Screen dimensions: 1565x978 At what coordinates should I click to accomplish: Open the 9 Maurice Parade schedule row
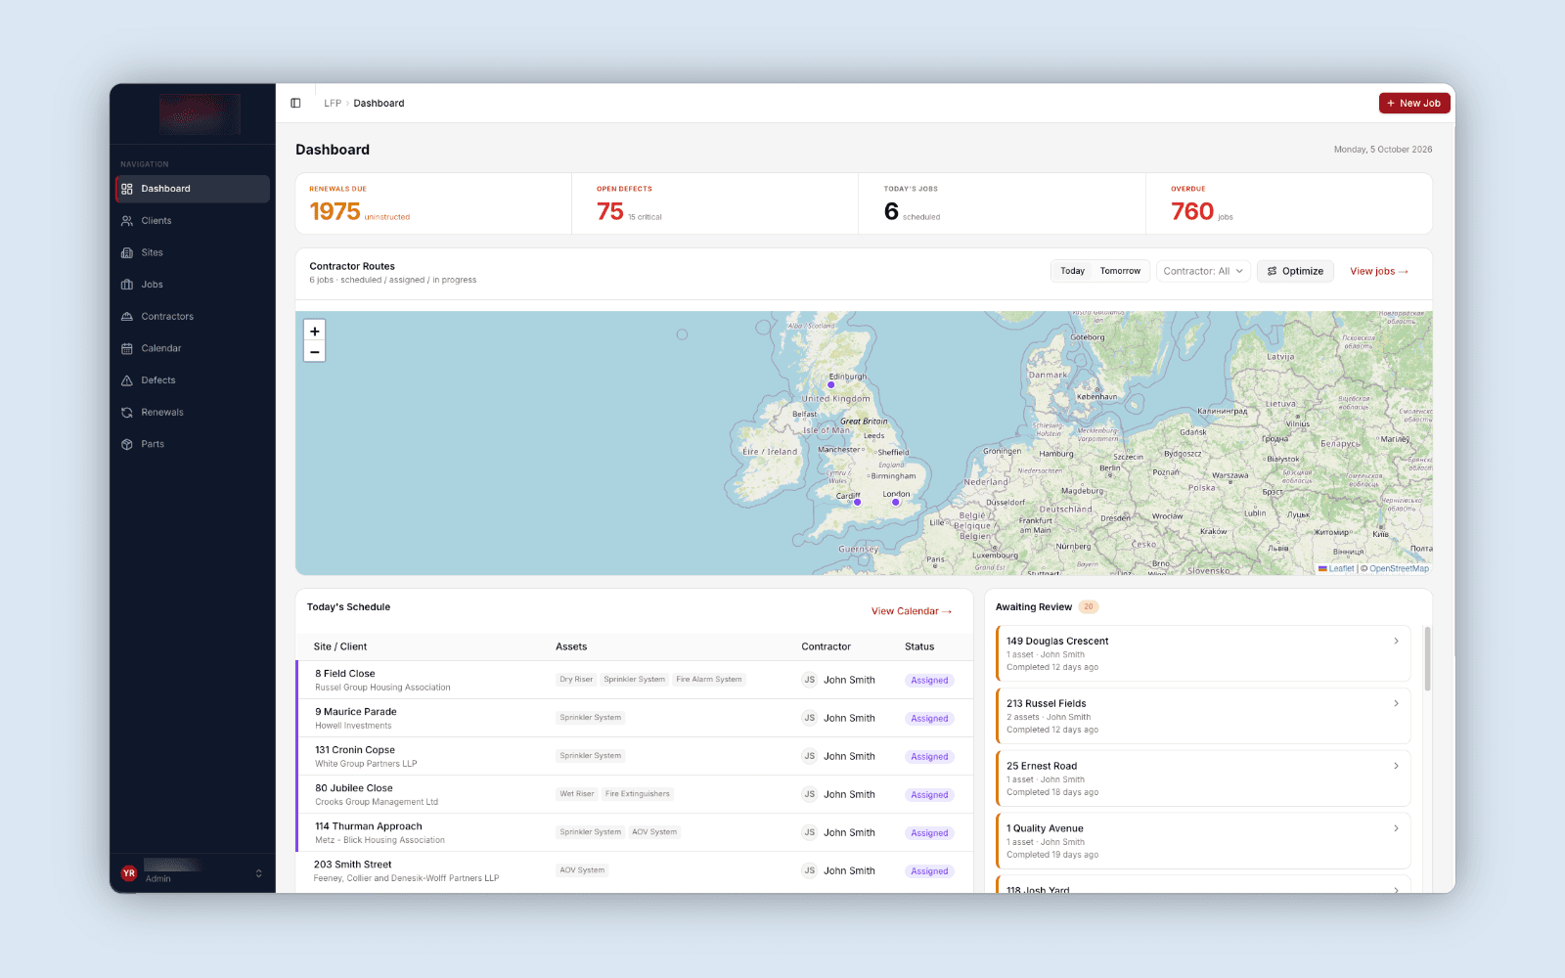(635, 718)
